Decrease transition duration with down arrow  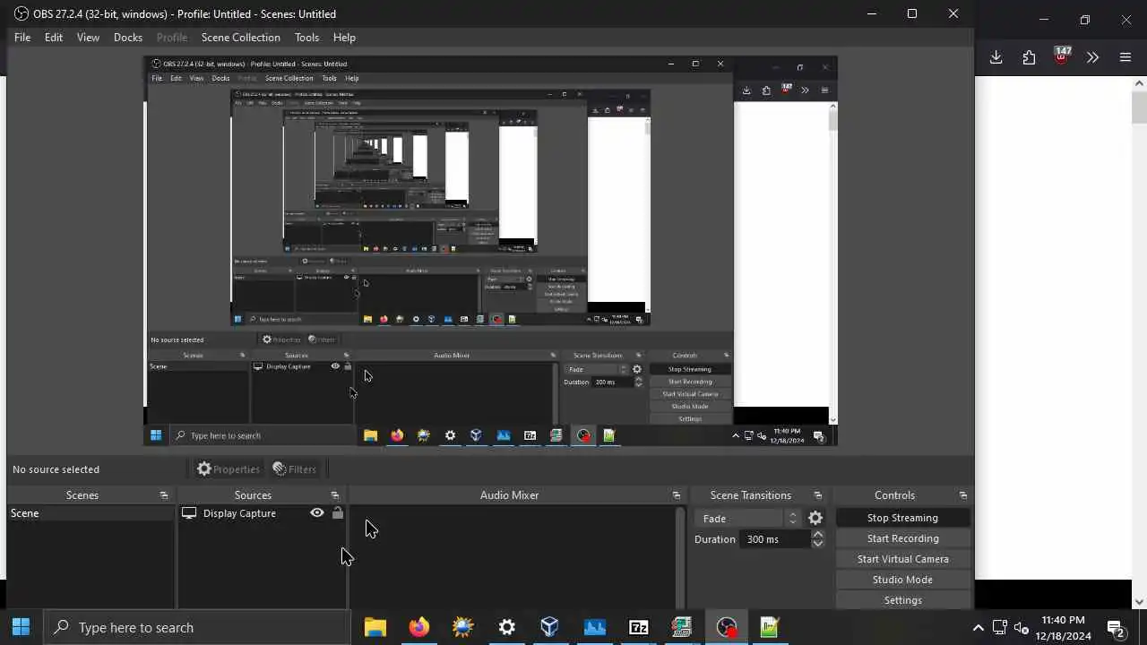pos(817,544)
